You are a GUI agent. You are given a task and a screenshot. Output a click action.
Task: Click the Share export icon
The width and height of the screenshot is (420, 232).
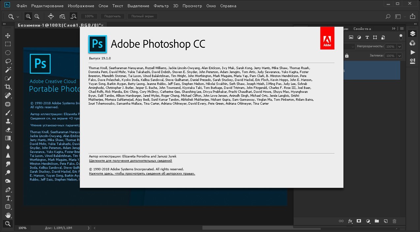click(x=412, y=16)
